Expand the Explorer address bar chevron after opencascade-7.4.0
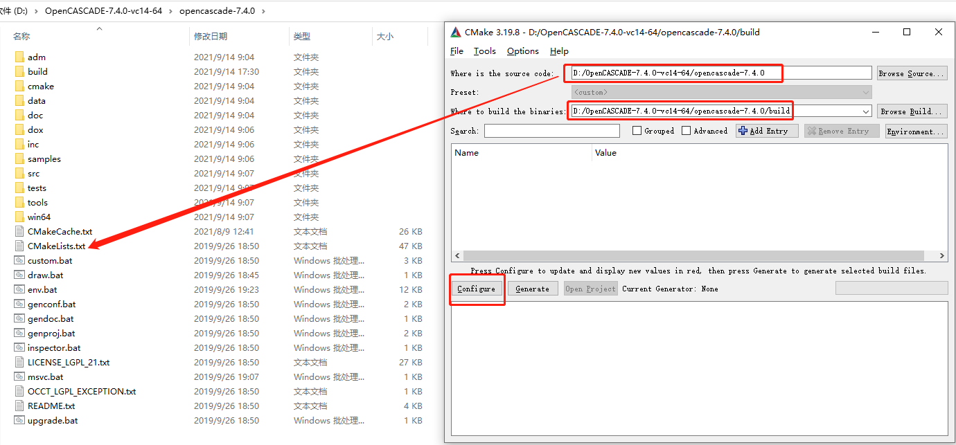The image size is (956, 445). [x=264, y=10]
